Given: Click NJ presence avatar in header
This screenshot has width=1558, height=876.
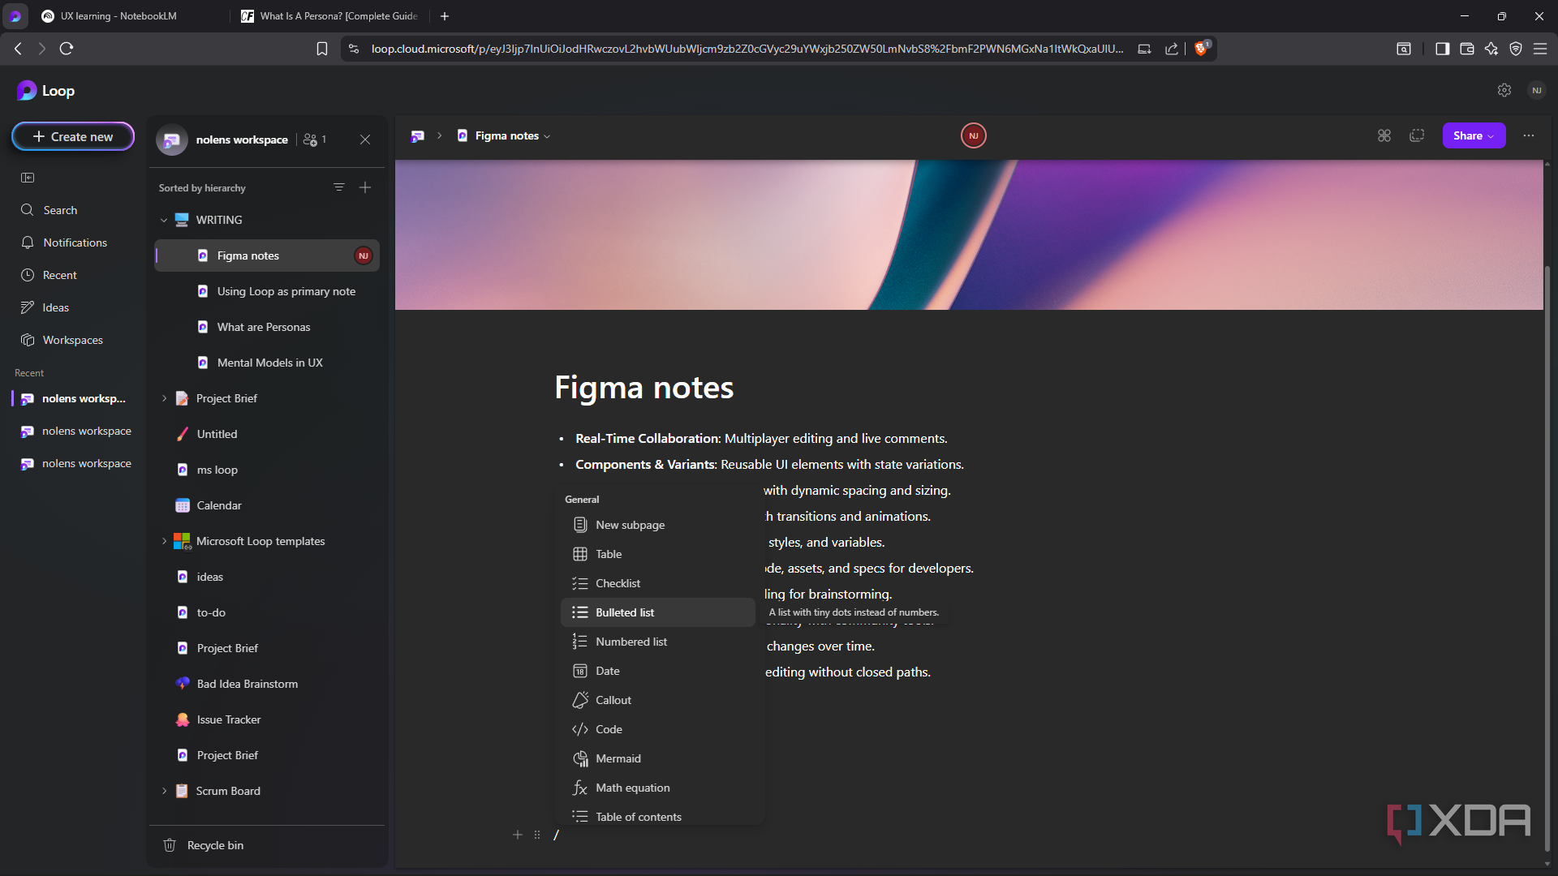Looking at the screenshot, I should 974,135.
